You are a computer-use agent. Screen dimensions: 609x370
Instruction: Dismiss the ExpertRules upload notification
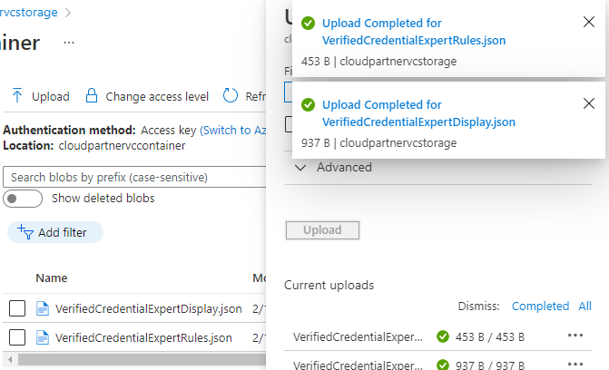coord(588,23)
